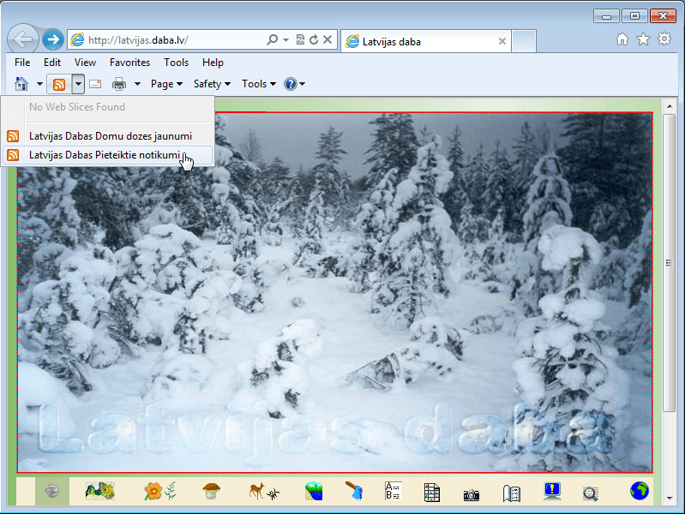Open Favorites with the star icon

643,39
